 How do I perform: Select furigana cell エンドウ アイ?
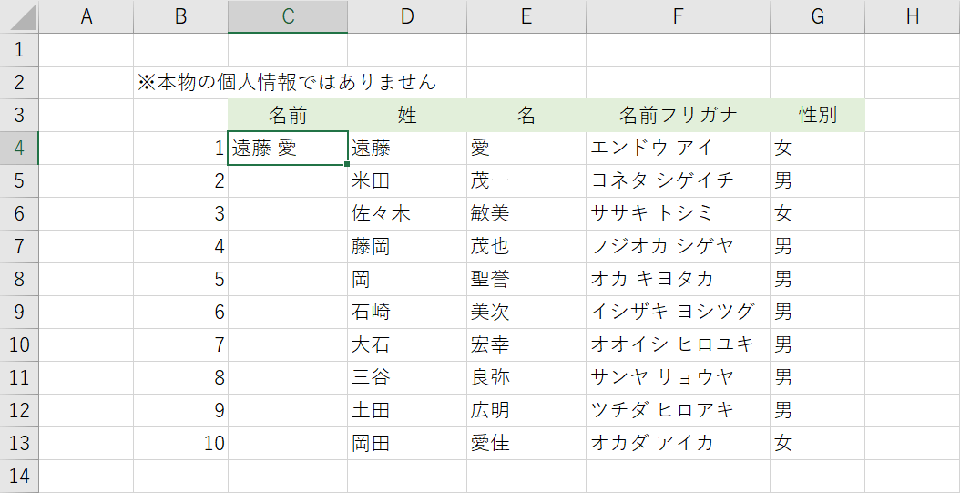pos(679,149)
